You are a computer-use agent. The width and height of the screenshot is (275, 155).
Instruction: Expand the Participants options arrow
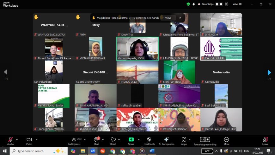pyautogui.click(x=85, y=139)
